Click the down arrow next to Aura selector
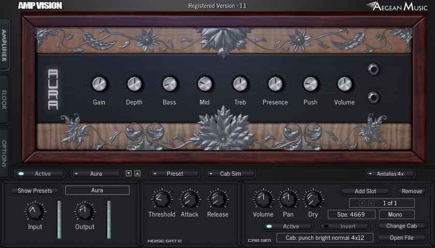Image resolution: width=435 pixels, height=248 pixels. [x=128, y=173]
